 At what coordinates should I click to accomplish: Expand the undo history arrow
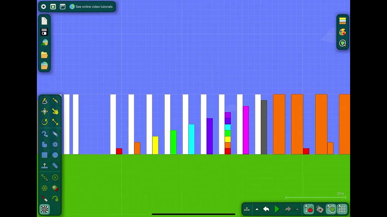point(257,209)
